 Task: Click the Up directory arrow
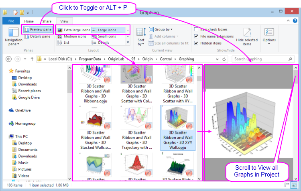(32, 59)
